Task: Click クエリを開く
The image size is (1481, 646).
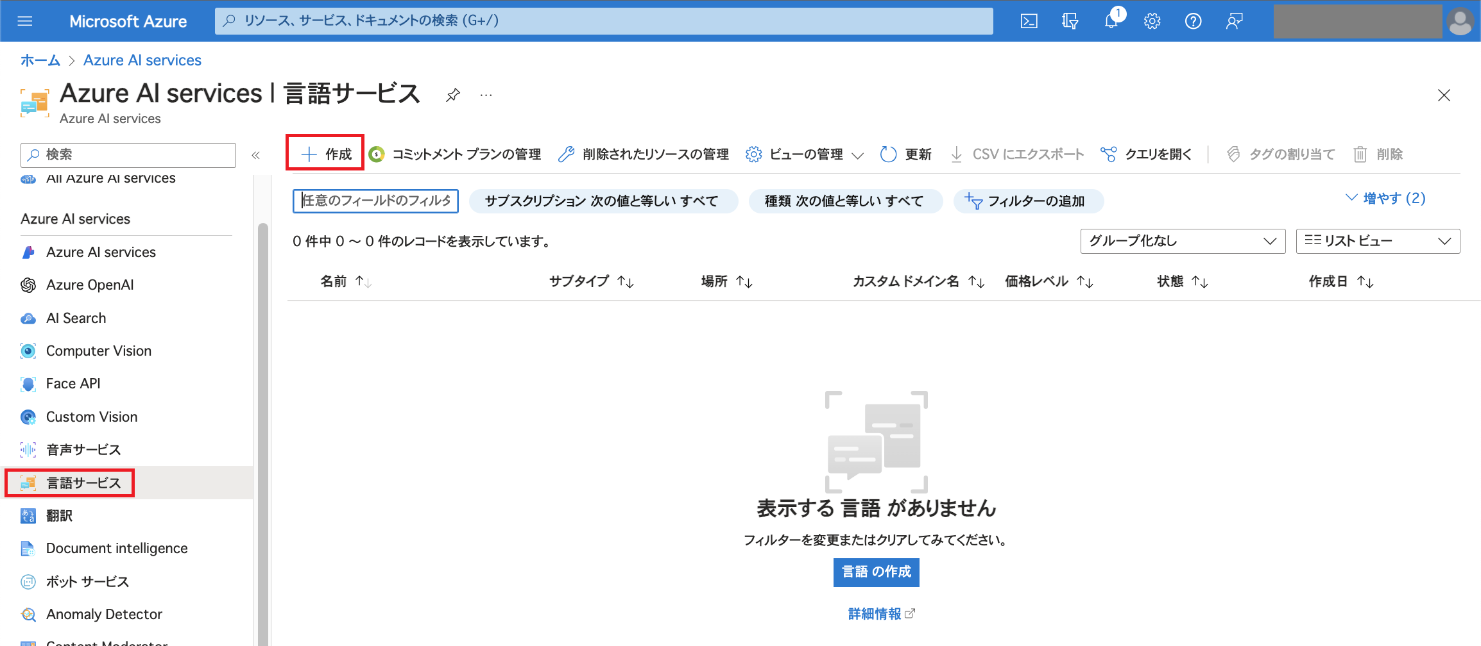Action: coord(1146,154)
